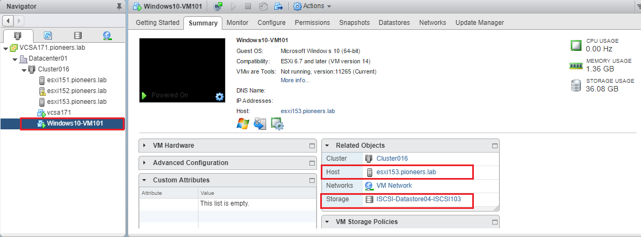Collapse the VCSA171.pioneers.lab tree node
This screenshot has height=237, width=641.
point(5,48)
